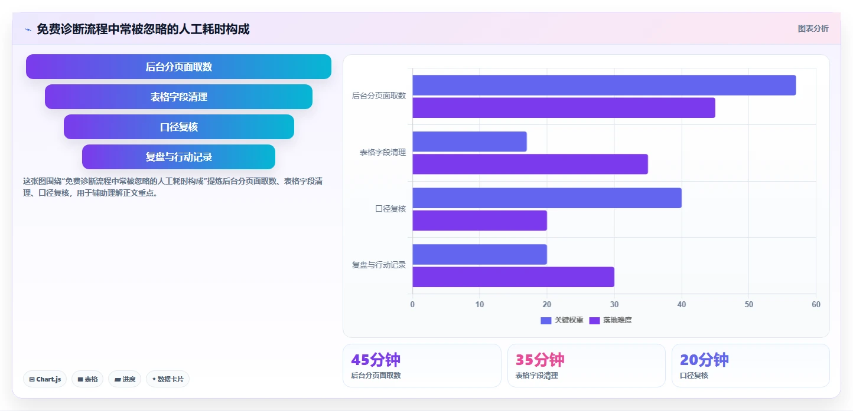Click 关键权重 bar for 表格字段清理

(x=469, y=142)
